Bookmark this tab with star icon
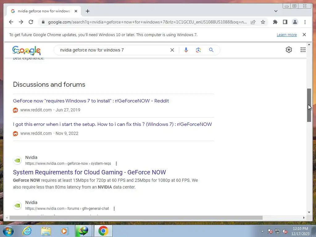The height and width of the screenshot is (237, 316). (263, 22)
